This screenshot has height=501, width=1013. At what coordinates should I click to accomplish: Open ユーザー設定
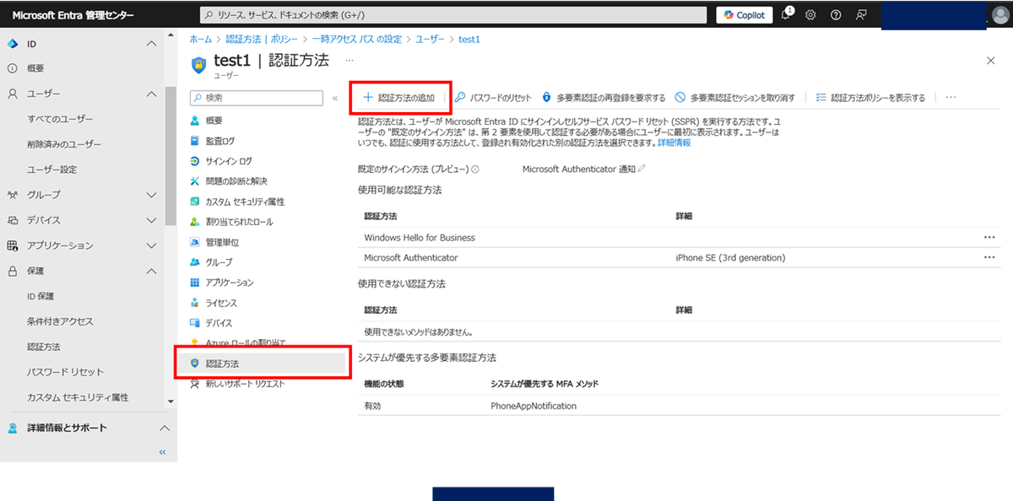pyautogui.click(x=52, y=170)
